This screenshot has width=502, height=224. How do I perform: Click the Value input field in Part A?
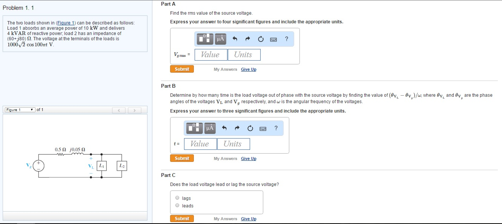(x=210, y=55)
